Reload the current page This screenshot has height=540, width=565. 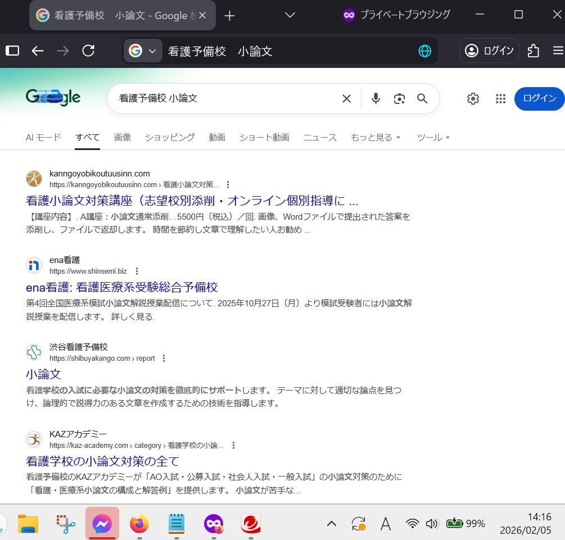(x=88, y=51)
